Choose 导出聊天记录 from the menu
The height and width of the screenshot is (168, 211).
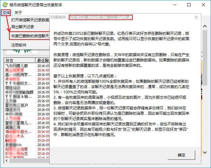(x=23, y=27)
